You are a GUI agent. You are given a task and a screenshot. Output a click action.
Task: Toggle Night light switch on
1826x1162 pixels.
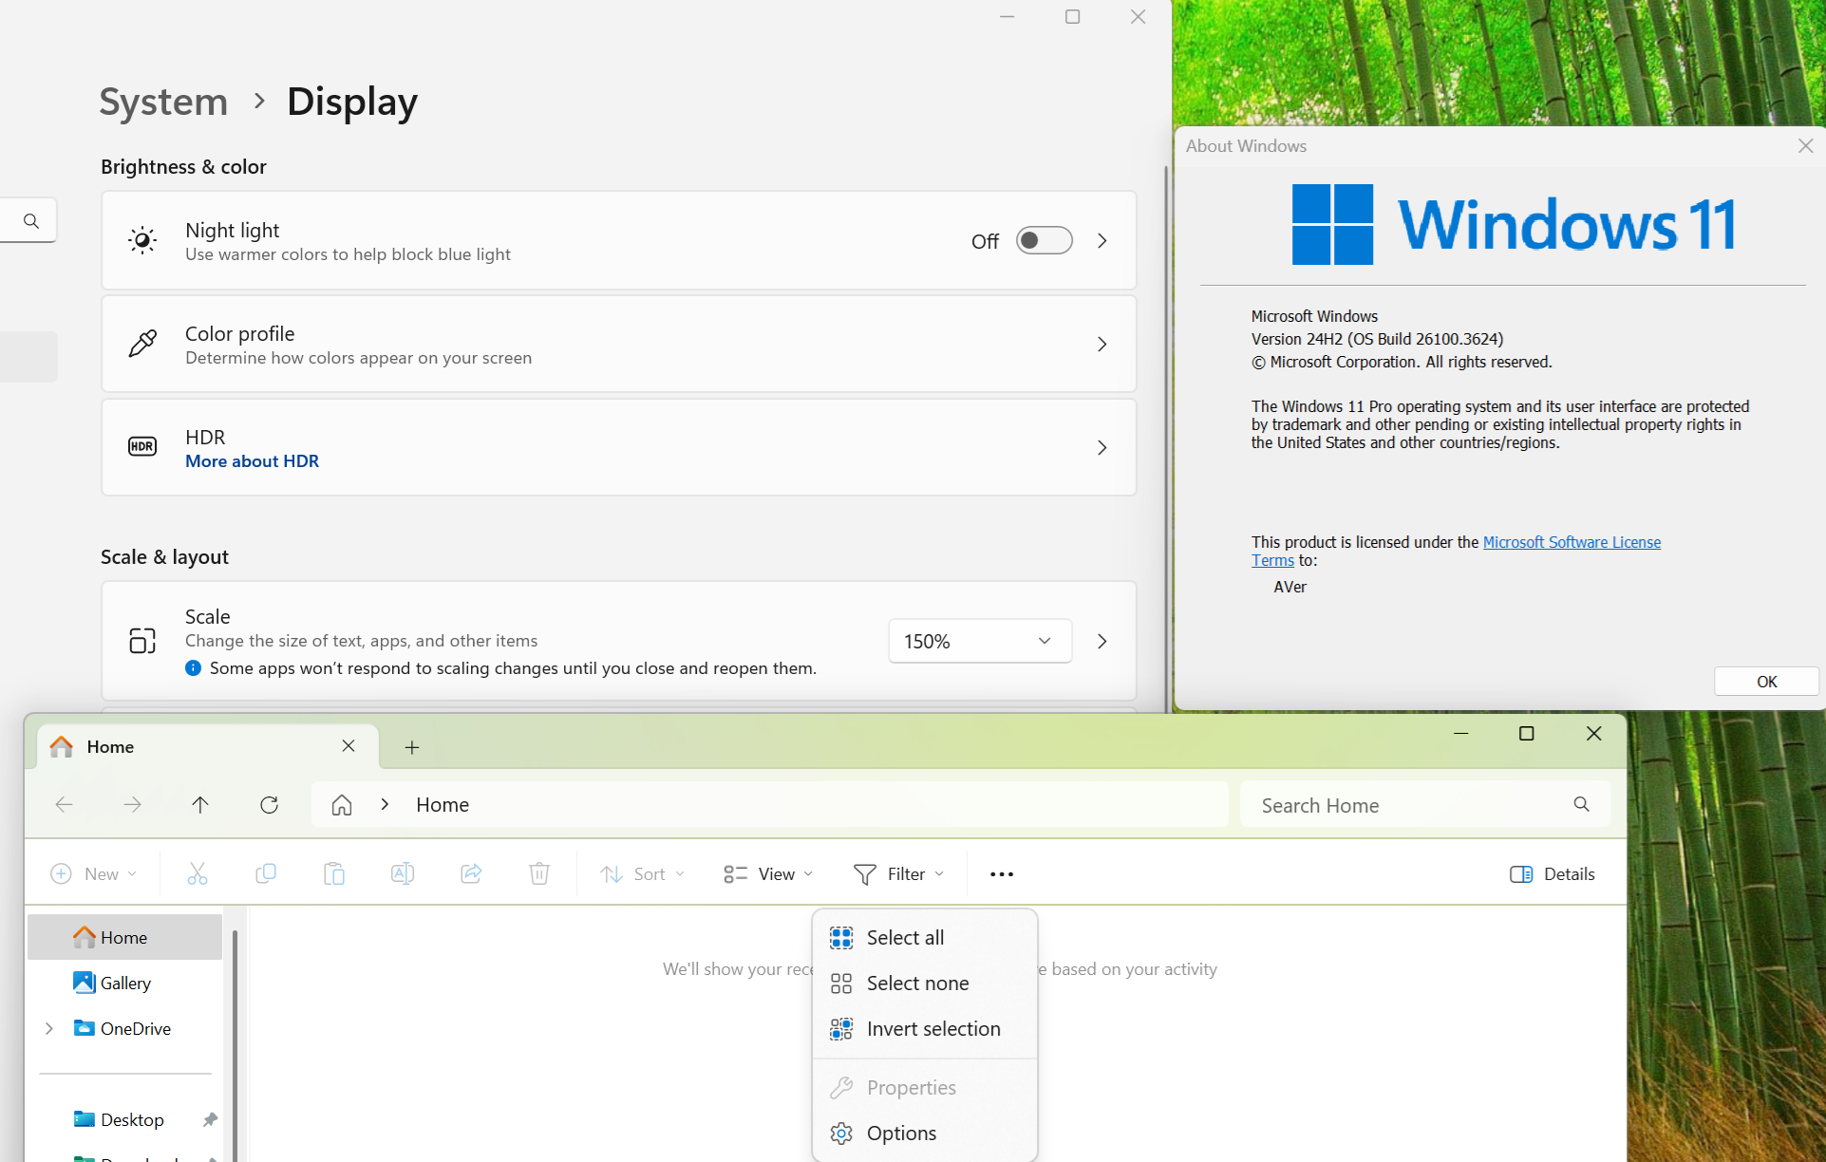click(1044, 240)
